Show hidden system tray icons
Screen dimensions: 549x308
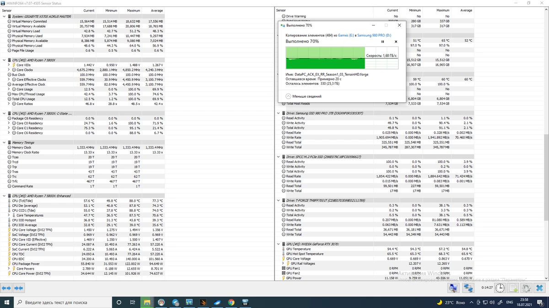tap(471, 302)
